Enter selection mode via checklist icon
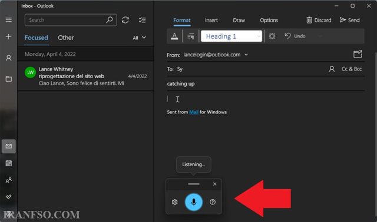 142,20
